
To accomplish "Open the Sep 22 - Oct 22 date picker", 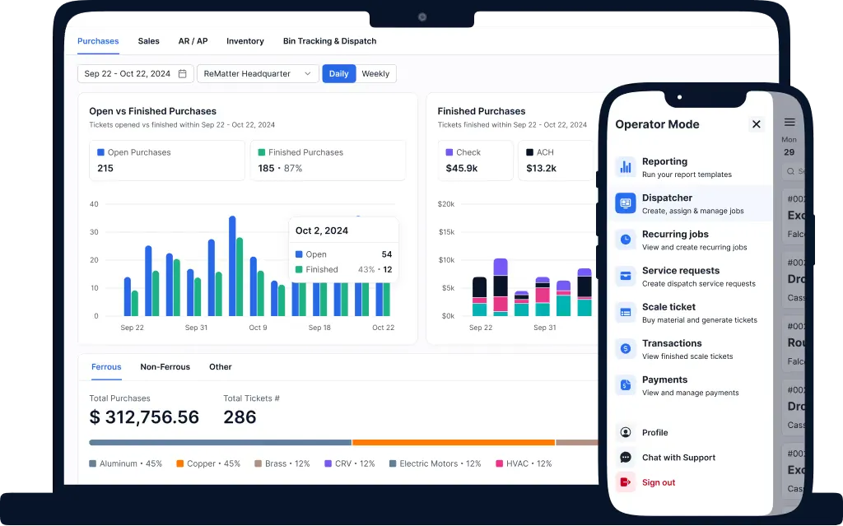I will coord(136,74).
